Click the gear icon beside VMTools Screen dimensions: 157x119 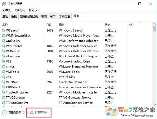pyautogui.click(x=3, y=72)
